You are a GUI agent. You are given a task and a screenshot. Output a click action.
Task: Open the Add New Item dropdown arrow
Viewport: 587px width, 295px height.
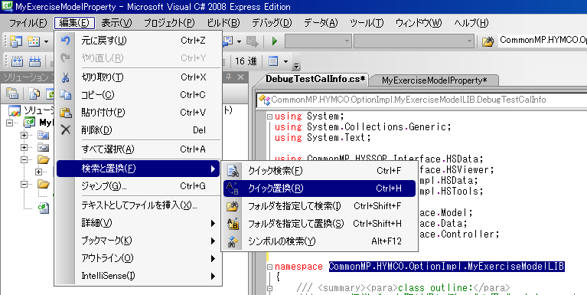pyautogui.click(x=46, y=41)
